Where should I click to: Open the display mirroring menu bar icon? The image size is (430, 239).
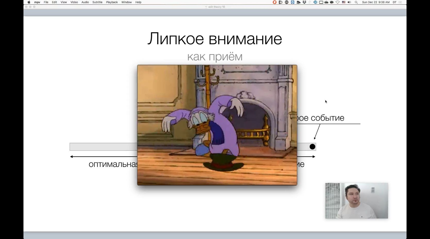(321, 2)
